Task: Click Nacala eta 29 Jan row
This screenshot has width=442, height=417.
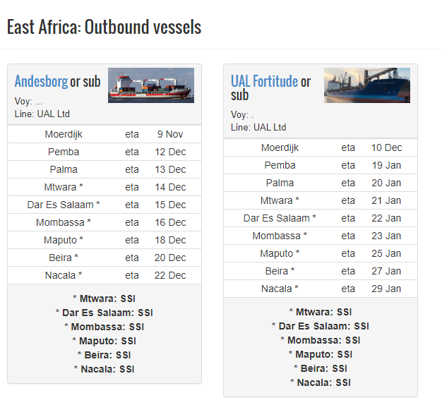Action: 321,289
